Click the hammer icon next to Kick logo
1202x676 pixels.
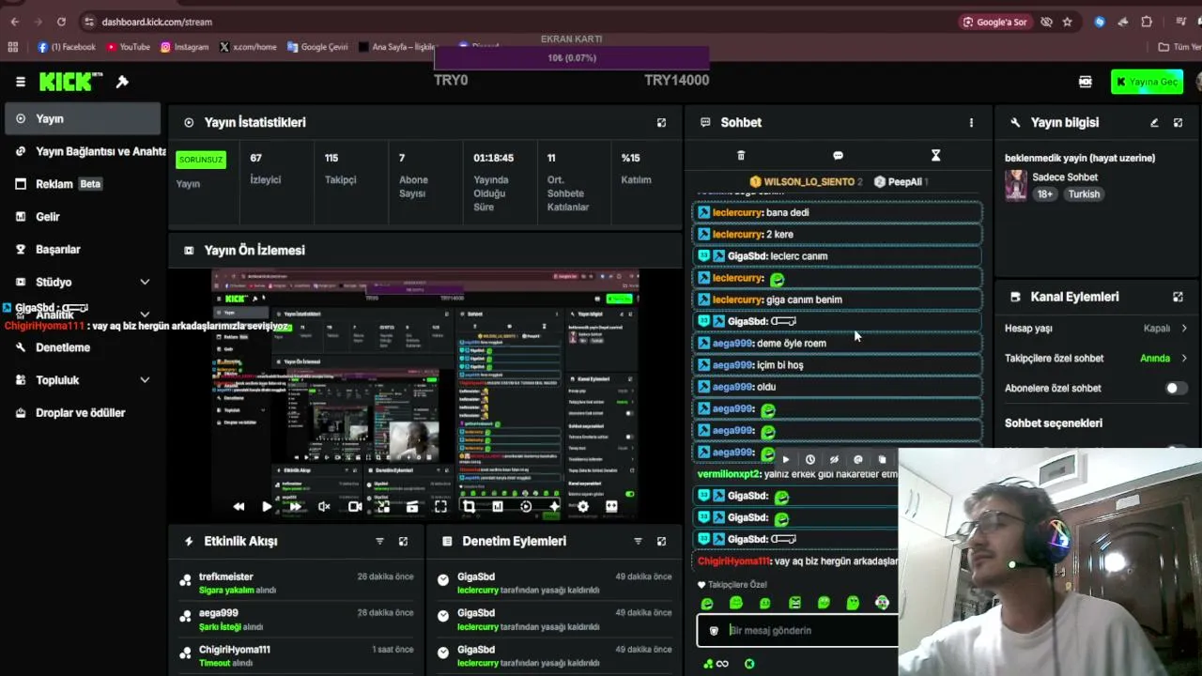[x=122, y=82]
